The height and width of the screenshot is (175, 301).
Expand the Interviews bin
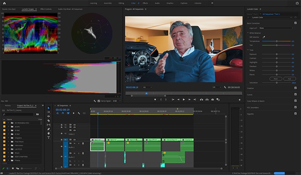8,145
